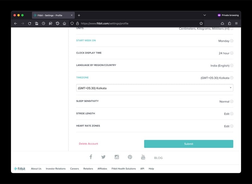The image size is (252, 184).
Task: Click the LANGUAGE BY REGION/COUNTRY label
Action: [x=96, y=65]
